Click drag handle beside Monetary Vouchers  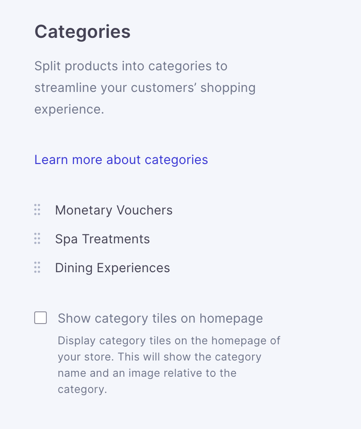[37, 210]
